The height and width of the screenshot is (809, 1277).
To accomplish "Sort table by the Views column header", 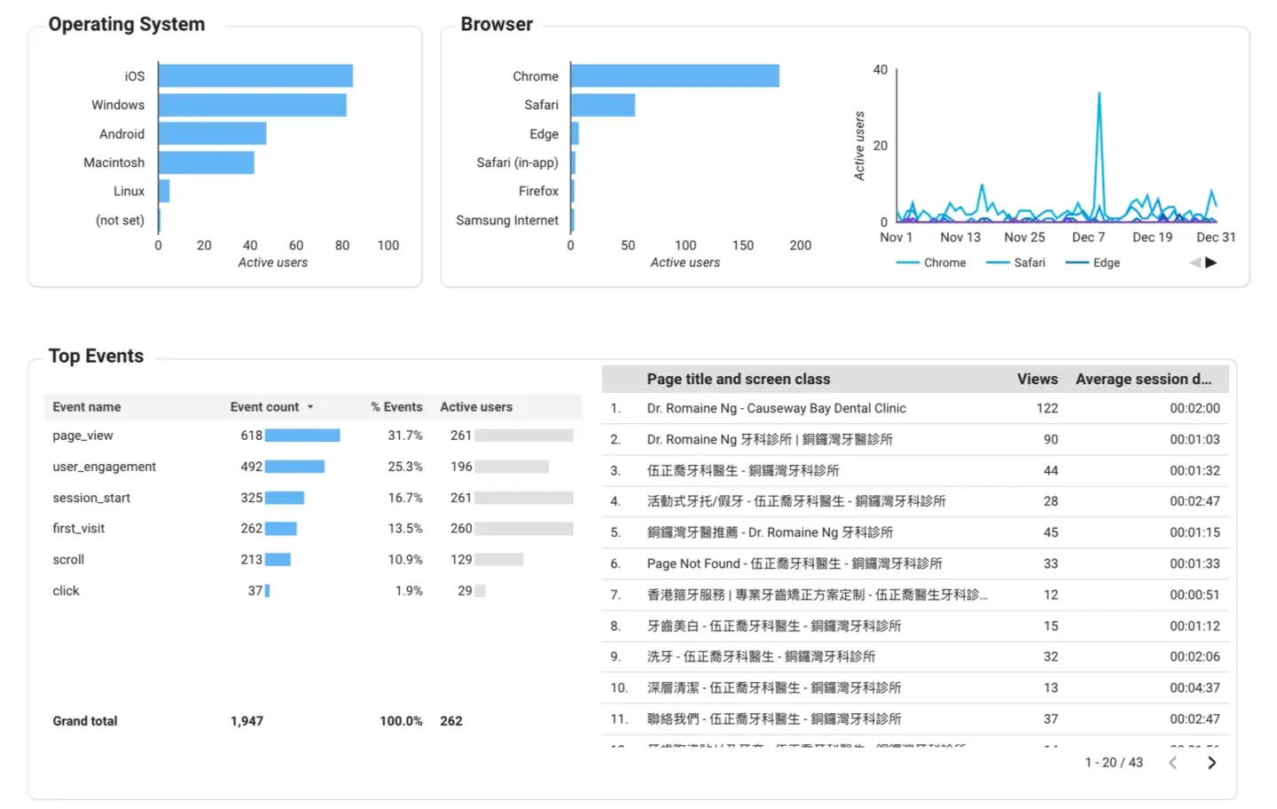I will pyautogui.click(x=1037, y=379).
